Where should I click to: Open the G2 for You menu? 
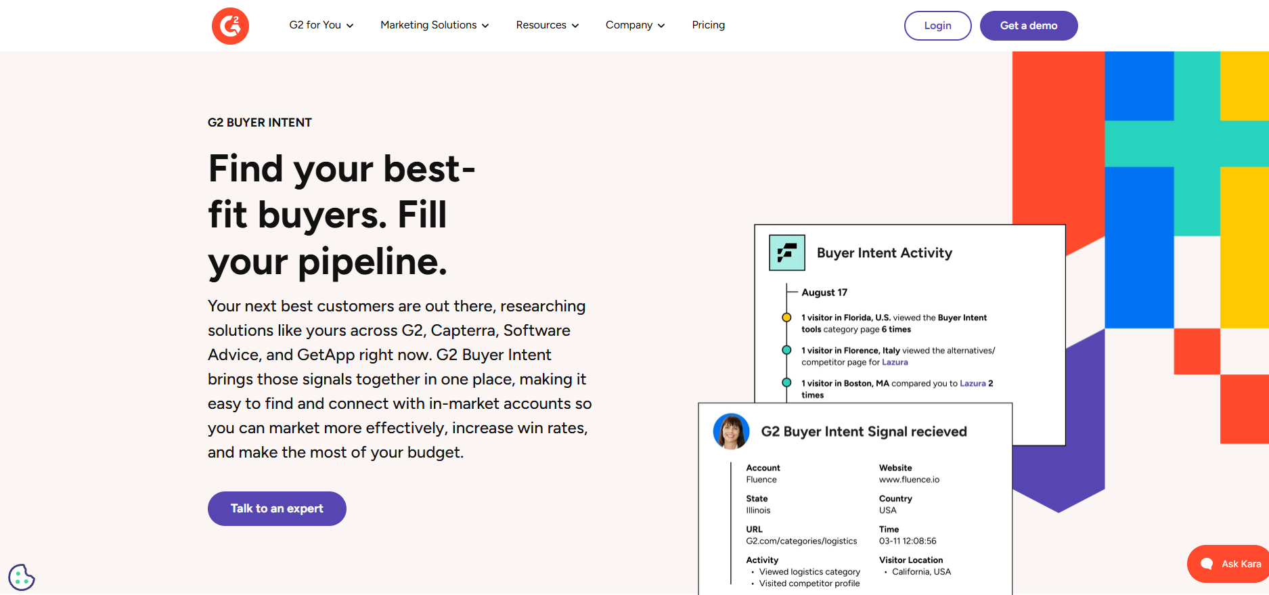click(x=321, y=25)
